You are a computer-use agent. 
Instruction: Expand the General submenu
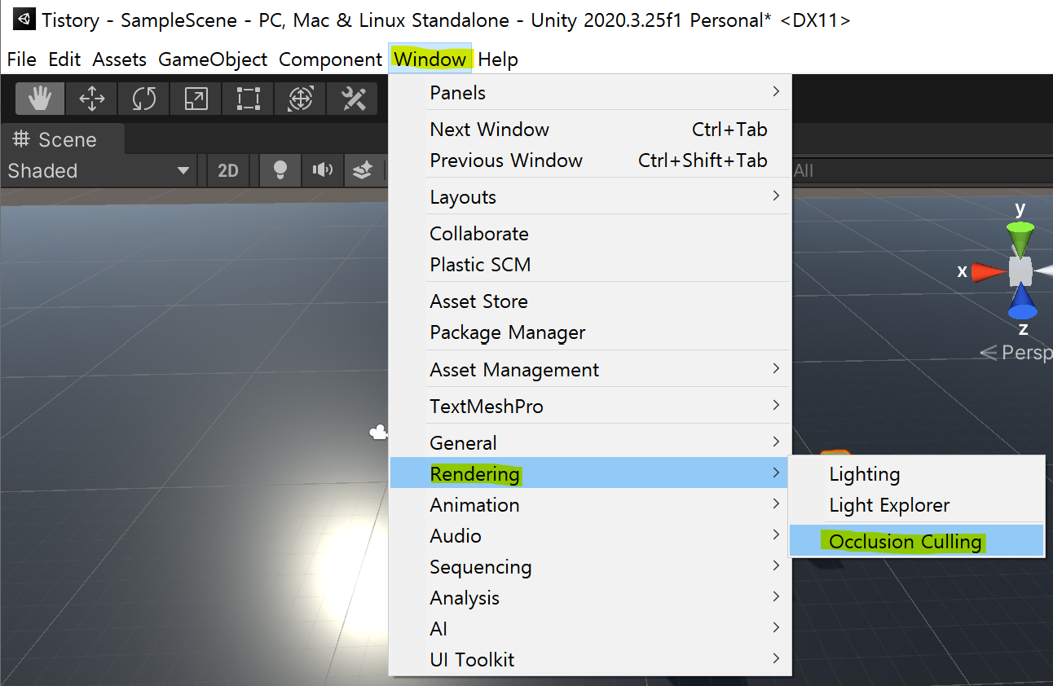coord(590,443)
